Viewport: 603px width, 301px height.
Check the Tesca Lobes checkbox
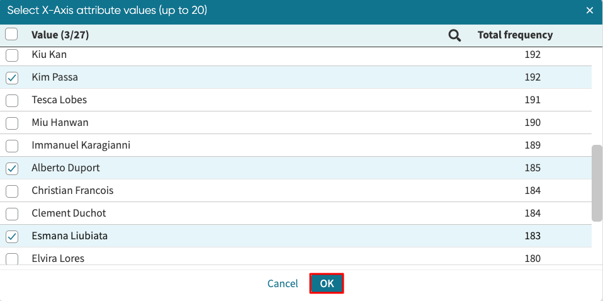(11, 100)
